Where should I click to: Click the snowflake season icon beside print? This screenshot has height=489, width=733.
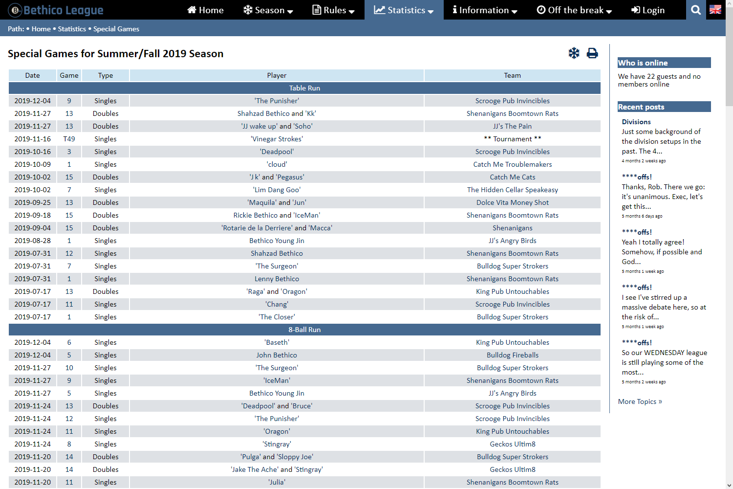click(x=574, y=53)
